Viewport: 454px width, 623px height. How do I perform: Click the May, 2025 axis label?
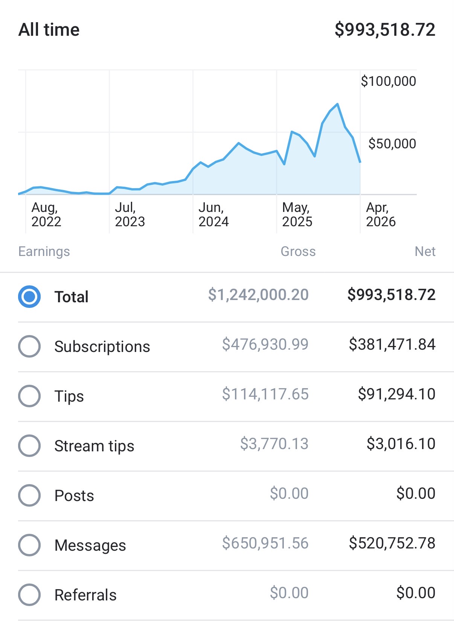coord(297,215)
